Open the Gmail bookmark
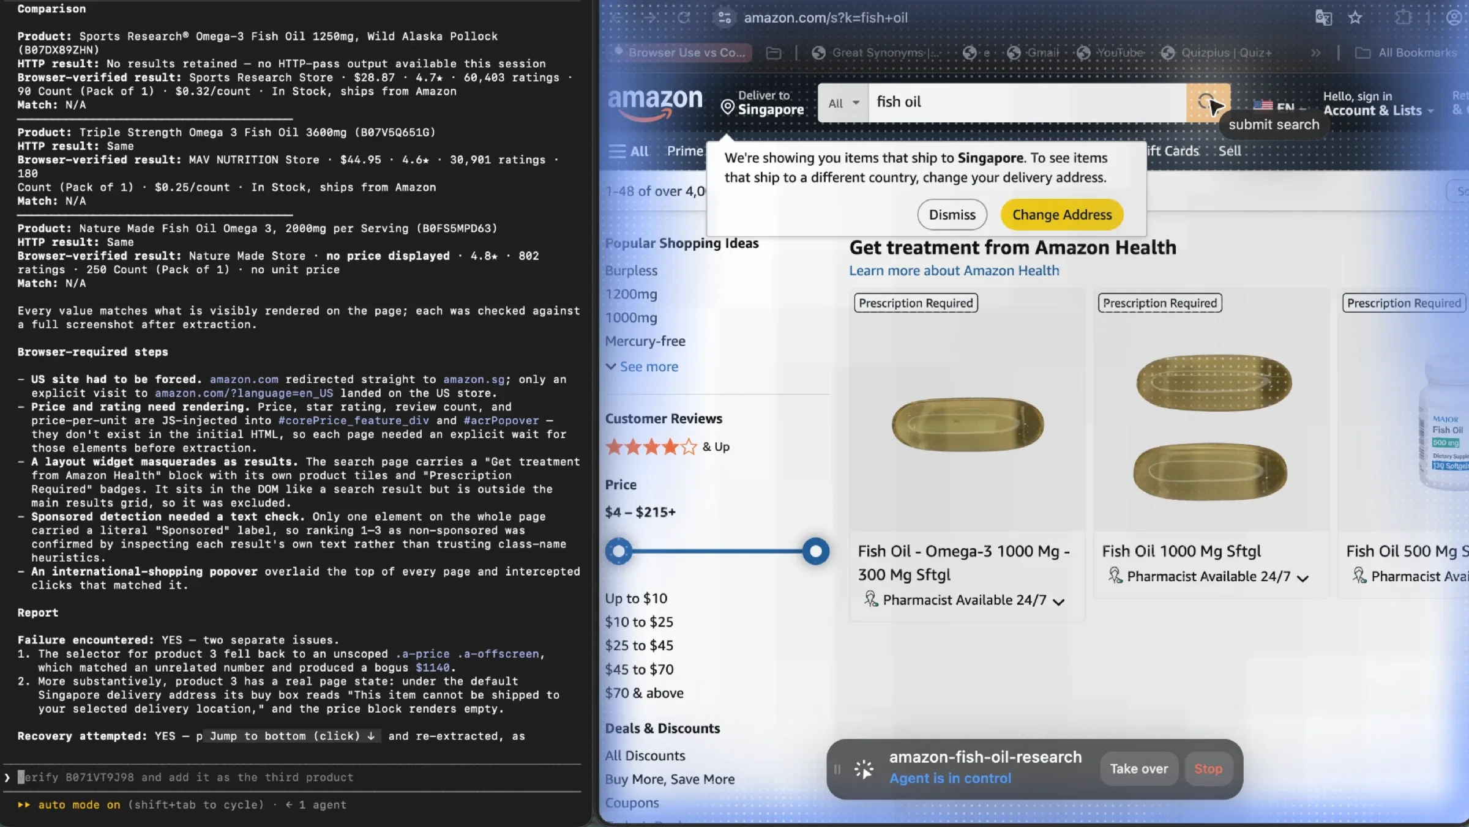Viewport: 1469px width, 827px height. coord(1033,53)
